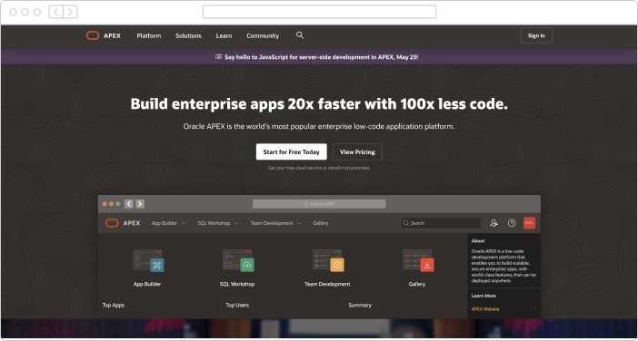Image resolution: width=638 pixels, height=341 pixels.
Task: Open the JavaScript server-side development announcement
Action: 322,57
